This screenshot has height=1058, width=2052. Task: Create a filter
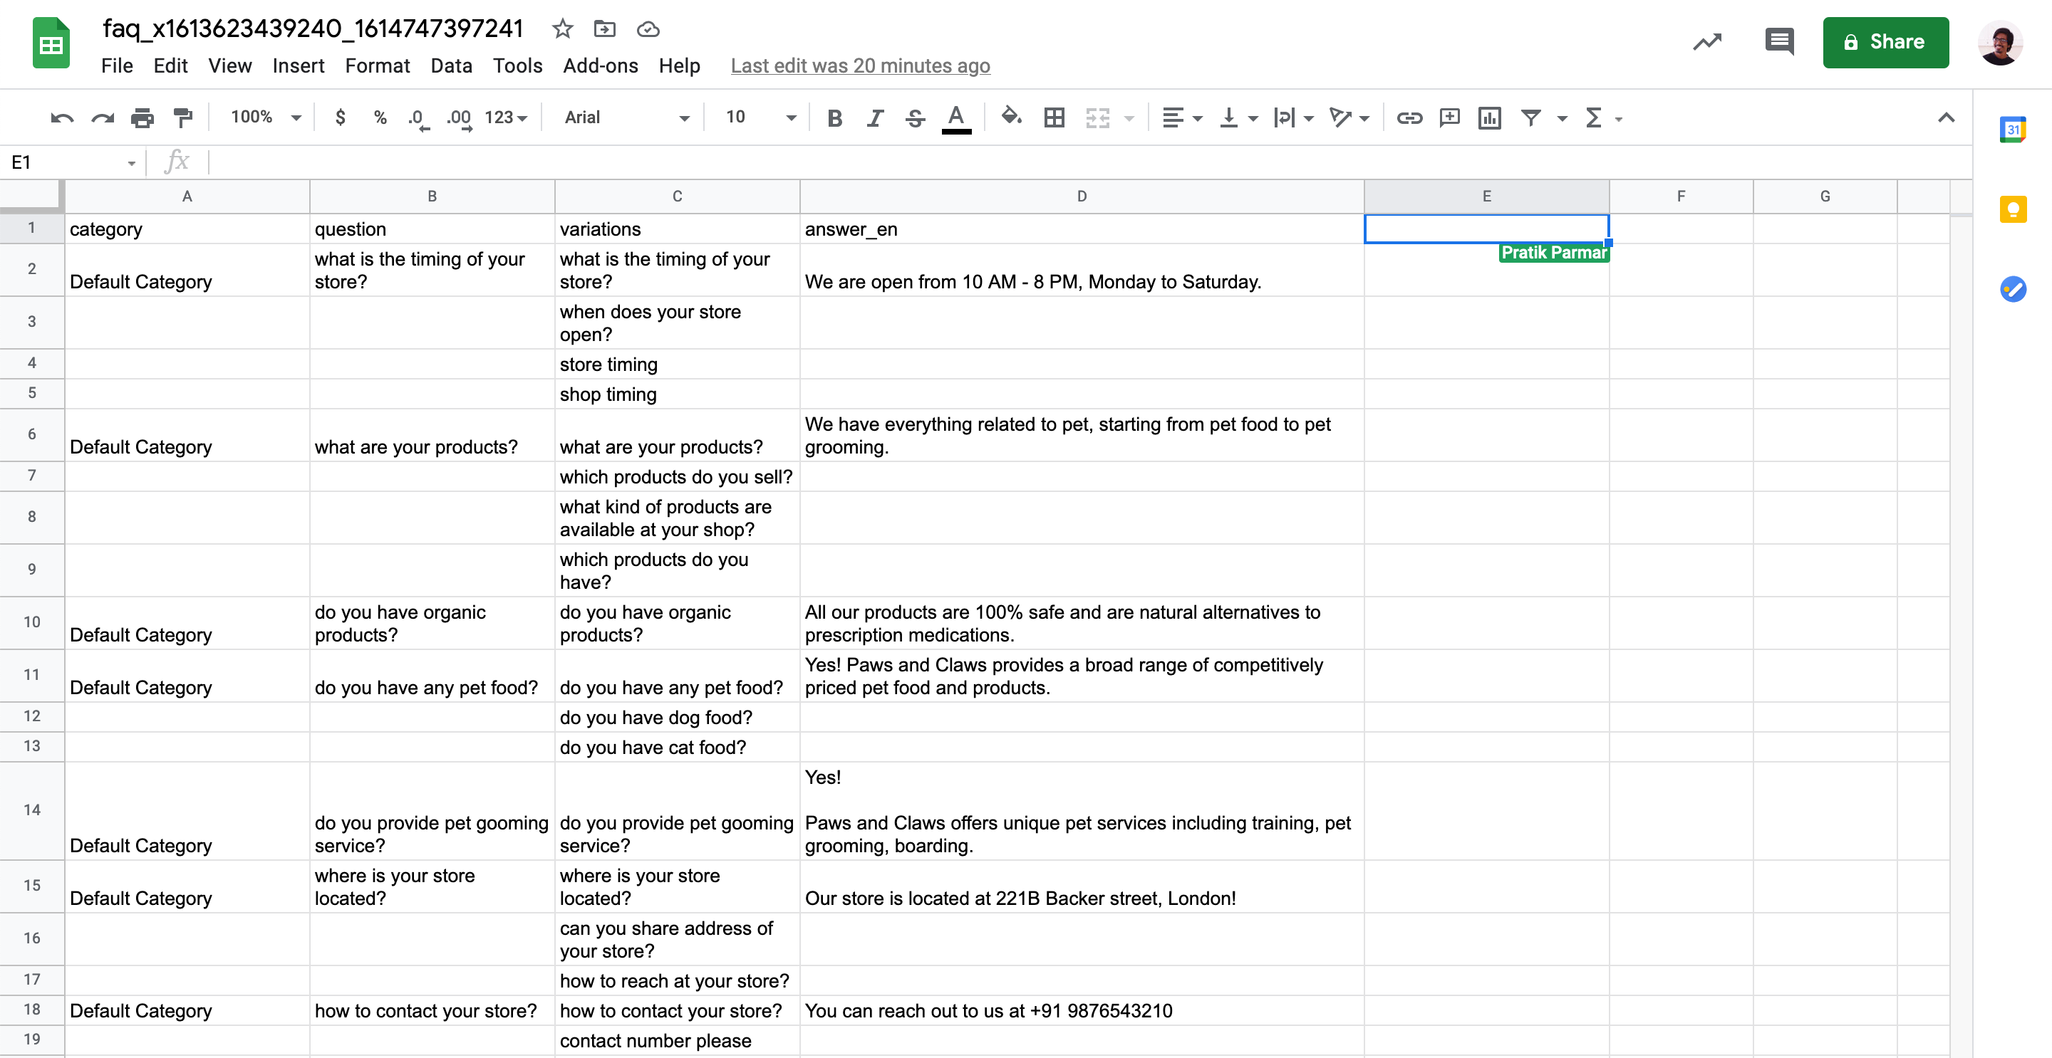click(x=1530, y=117)
